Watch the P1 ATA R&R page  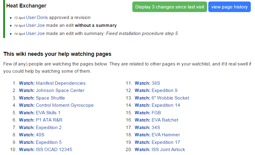pyautogui.click(x=27, y=120)
